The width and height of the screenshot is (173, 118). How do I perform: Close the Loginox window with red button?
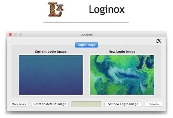[x=10, y=34]
